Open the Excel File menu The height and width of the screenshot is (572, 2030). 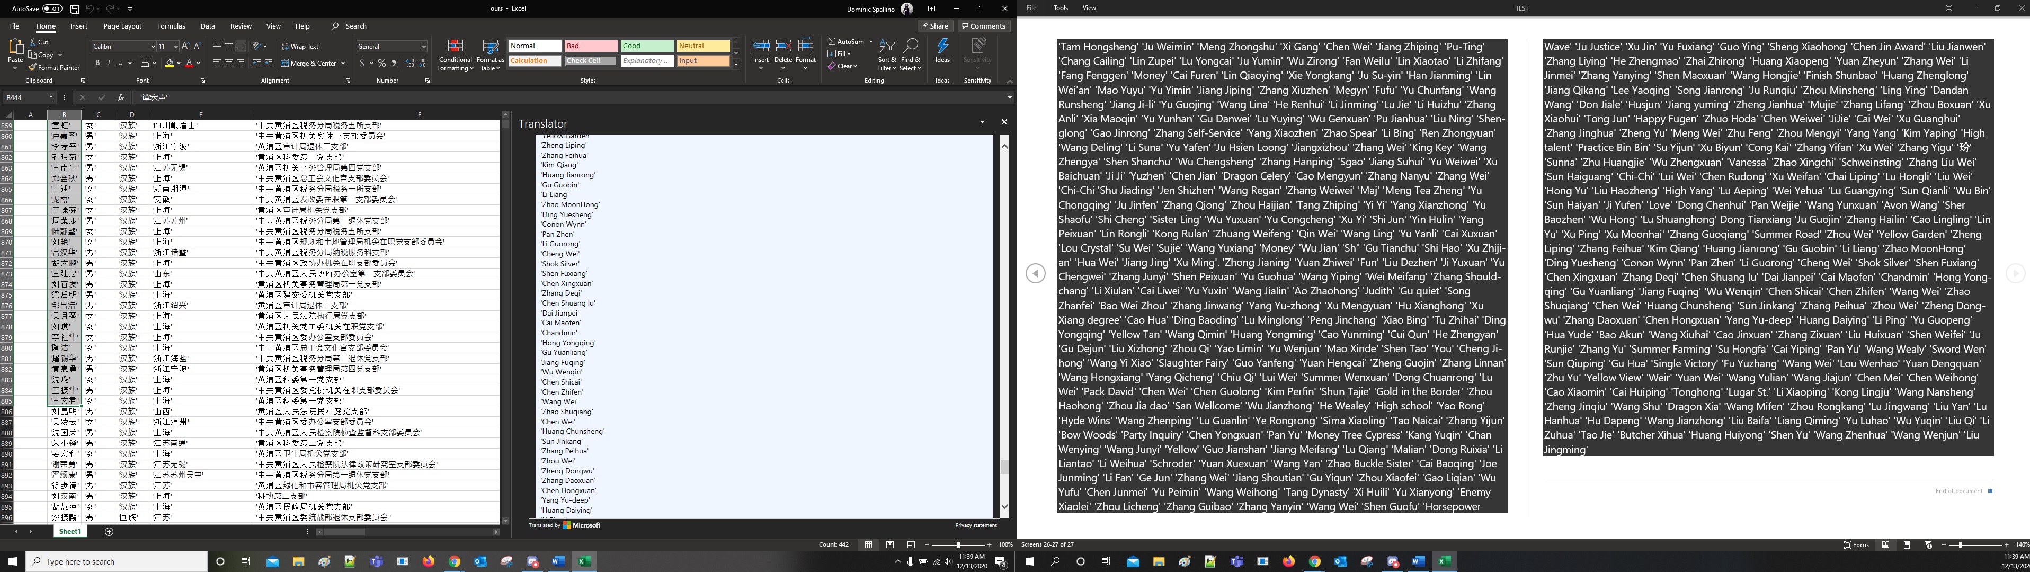coord(13,26)
